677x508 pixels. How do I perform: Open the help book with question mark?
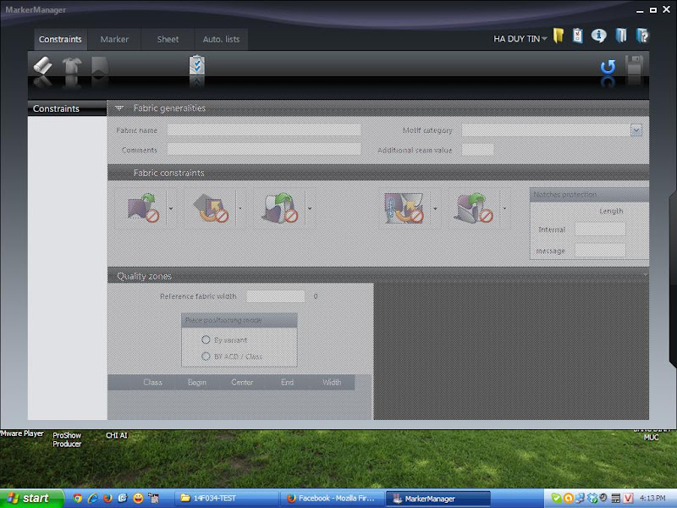(642, 36)
